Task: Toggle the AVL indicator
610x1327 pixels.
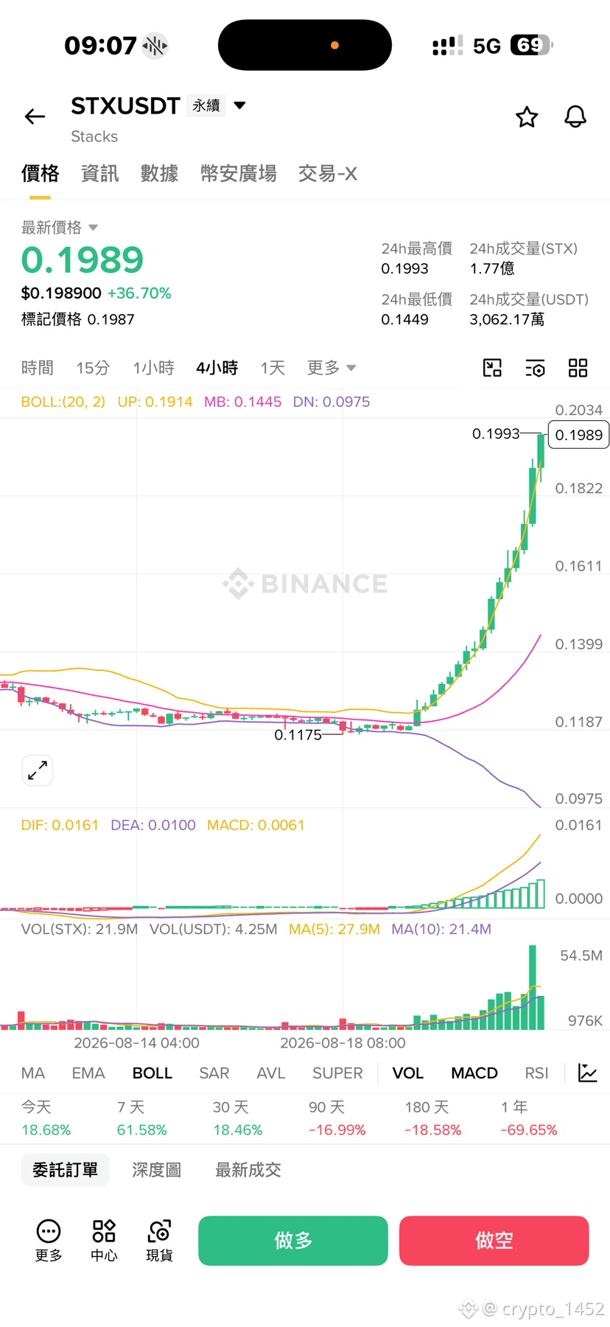Action: pyautogui.click(x=271, y=1073)
